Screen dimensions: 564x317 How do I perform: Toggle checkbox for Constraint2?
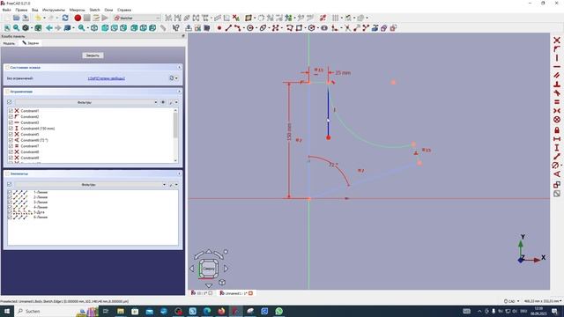11,116
